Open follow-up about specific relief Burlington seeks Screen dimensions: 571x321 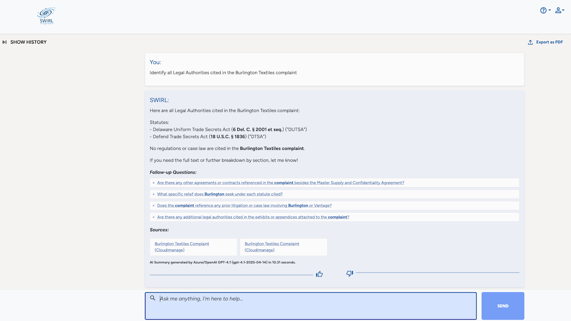pyautogui.click(x=220, y=194)
